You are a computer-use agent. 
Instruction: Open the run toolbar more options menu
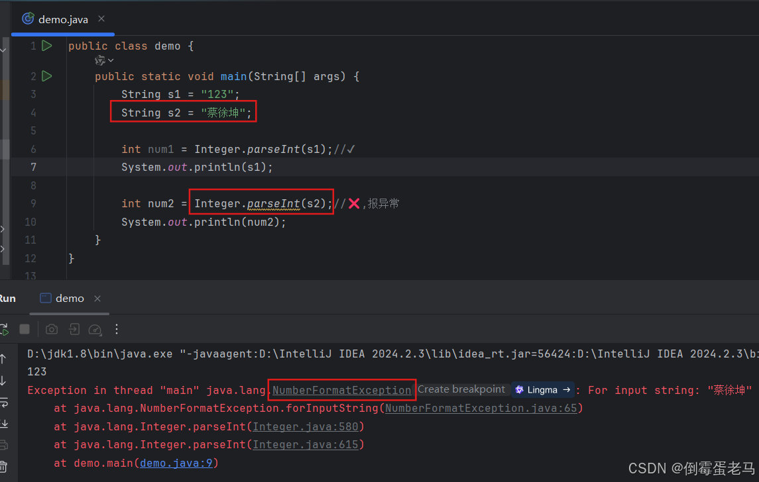pyautogui.click(x=117, y=329)
